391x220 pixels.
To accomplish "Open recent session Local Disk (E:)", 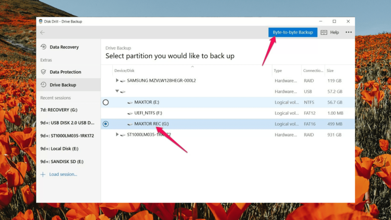I will pos(59,149).
